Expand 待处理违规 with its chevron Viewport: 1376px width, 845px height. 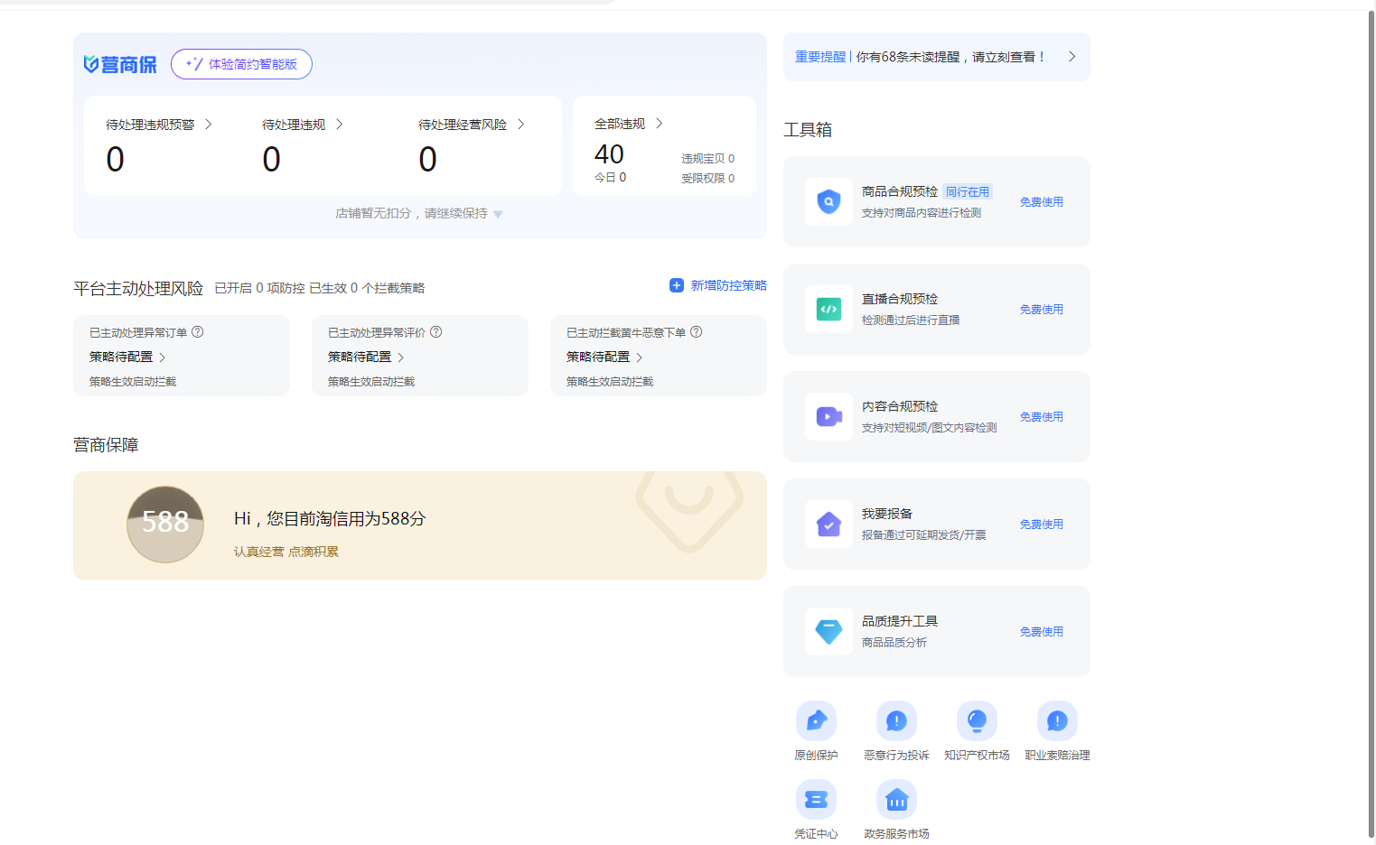click(340, 125)
